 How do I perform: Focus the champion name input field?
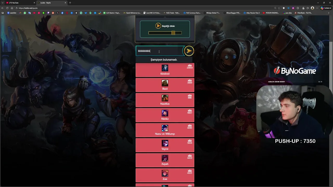159,51
